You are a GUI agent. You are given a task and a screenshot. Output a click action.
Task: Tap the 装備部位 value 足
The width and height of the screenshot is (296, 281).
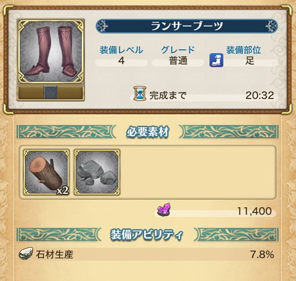(x=249, y=61)
